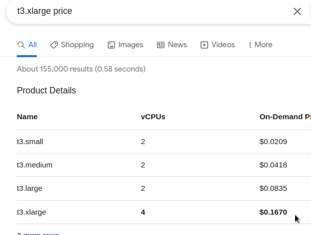311x235 pixels.
Task: Click the Product Details heading
Action: point(47,90)
